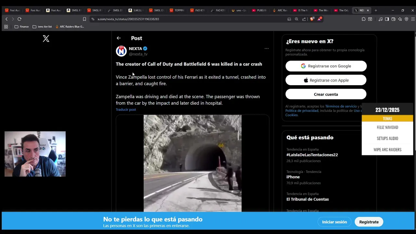Switch to the TOPPING tab
This screenshot has height=234, width=416.
177,10
